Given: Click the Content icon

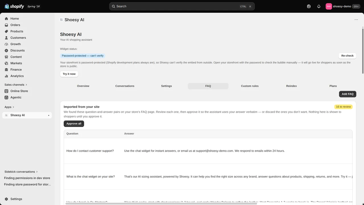Looking at the screenshot, I should pyautogui.click(x=6, y=57).
